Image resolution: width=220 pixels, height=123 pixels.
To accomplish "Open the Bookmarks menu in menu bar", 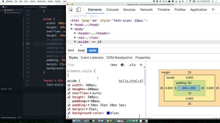I will tap(41, 1).
